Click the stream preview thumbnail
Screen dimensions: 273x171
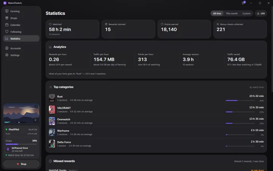pos(21,114)
